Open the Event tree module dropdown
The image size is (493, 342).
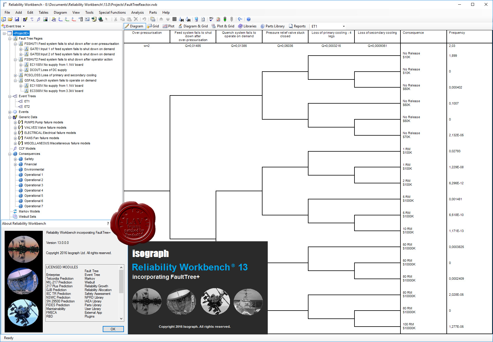pyautogui.click(x=13, y=26)
